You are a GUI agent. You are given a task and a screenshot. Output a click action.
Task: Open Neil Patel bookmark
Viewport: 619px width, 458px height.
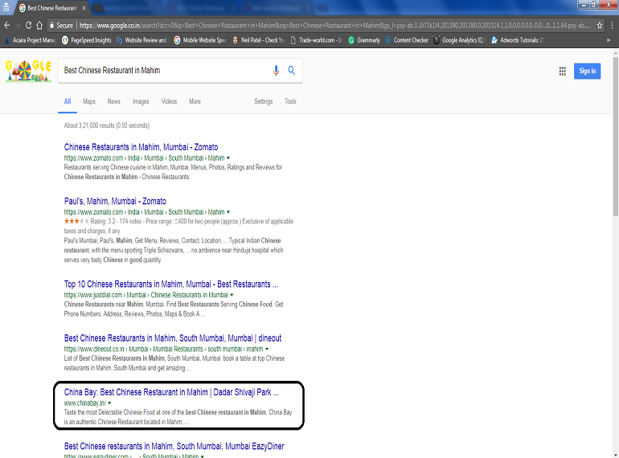click(x=259, y=40)
